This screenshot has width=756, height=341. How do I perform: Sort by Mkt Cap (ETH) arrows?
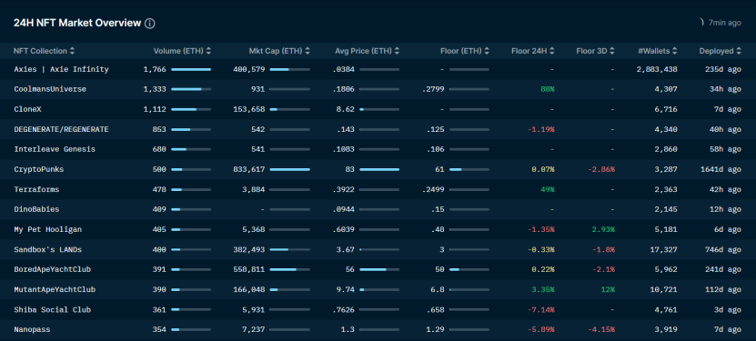click(307, 51)
